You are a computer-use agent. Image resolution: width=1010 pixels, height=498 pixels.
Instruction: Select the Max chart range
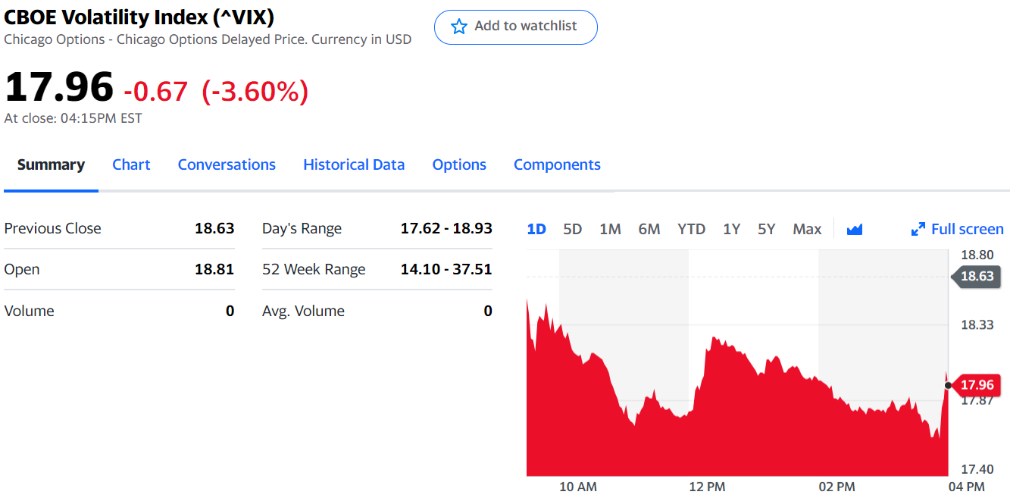click(807, 229)
